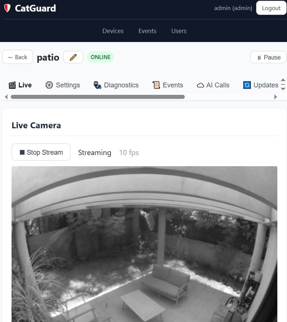This screenshot has width=287, height=322.
Task: Click the up arrow beside Updates tab
Action: click(x=283, y=80)
